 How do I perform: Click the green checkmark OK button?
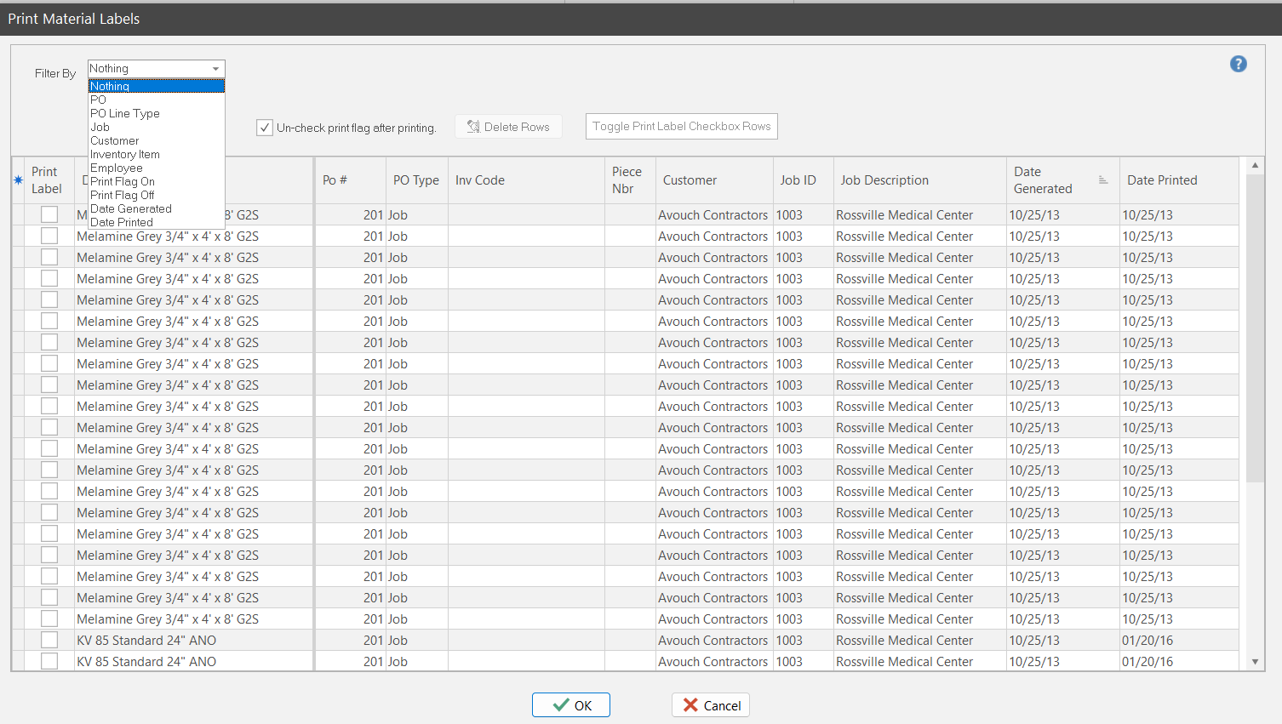tap(570, 705)
